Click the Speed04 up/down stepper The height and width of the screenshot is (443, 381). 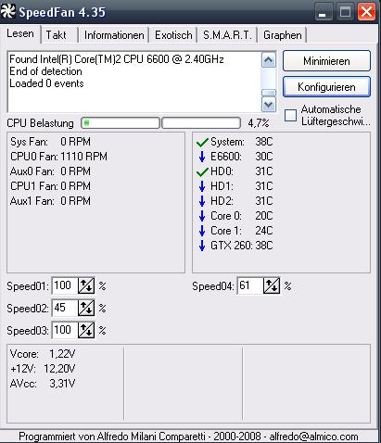tap(272, 285)
